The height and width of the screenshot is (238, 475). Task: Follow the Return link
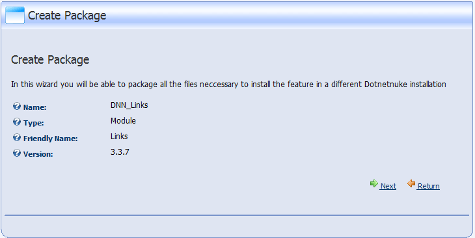(x=428, y=186)
